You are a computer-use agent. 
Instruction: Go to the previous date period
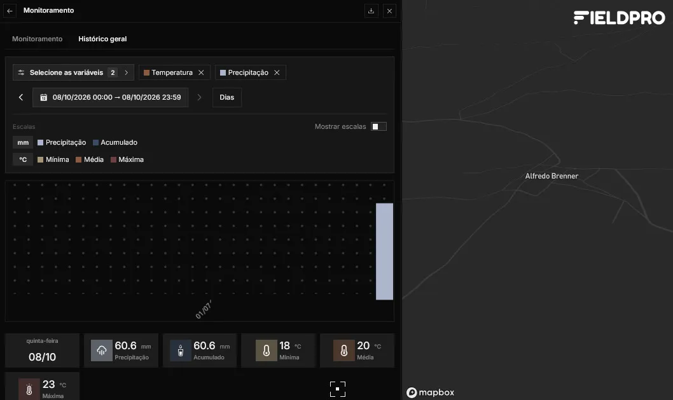[x=21, y=97]
